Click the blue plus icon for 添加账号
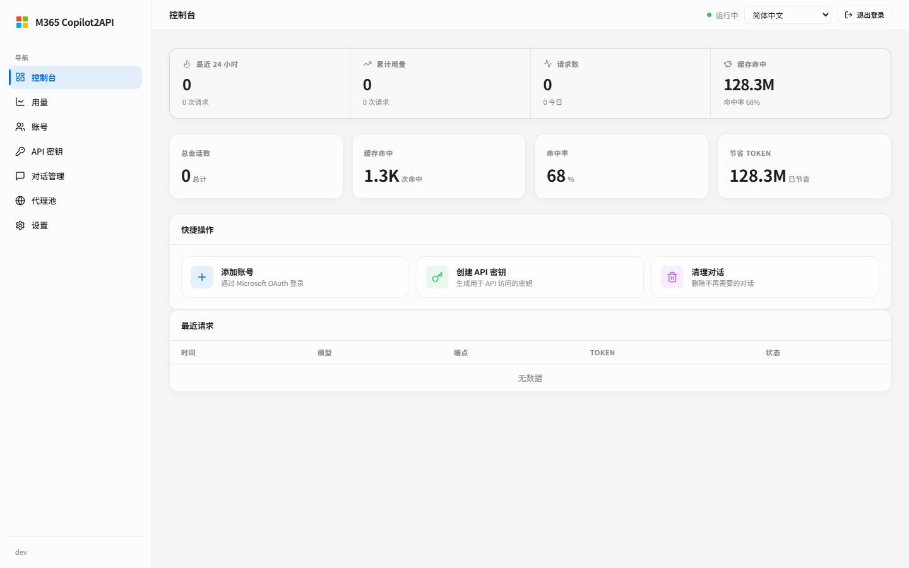The height and width of the screenshot is (568, 909). tap(202, 277)
